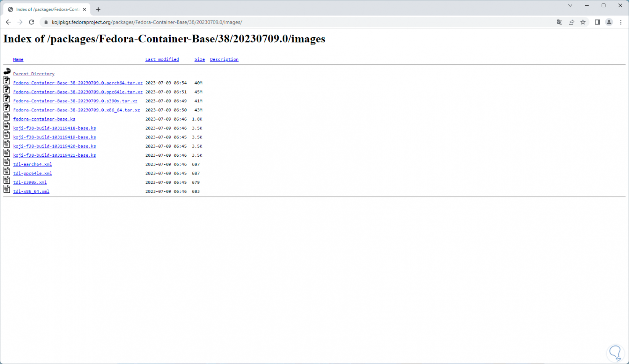Screen dimensions: 629x364
Task: Open the tdl-s390x.xml link
Action: [30, 183]
